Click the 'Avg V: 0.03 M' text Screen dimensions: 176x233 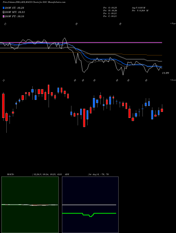[x=139, y=8]
